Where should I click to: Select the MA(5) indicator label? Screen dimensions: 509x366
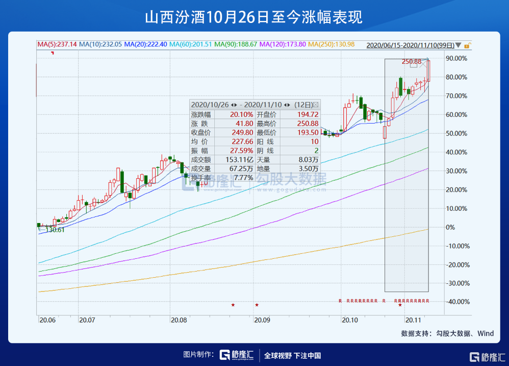pyautogui.click(x=57, y=44)
